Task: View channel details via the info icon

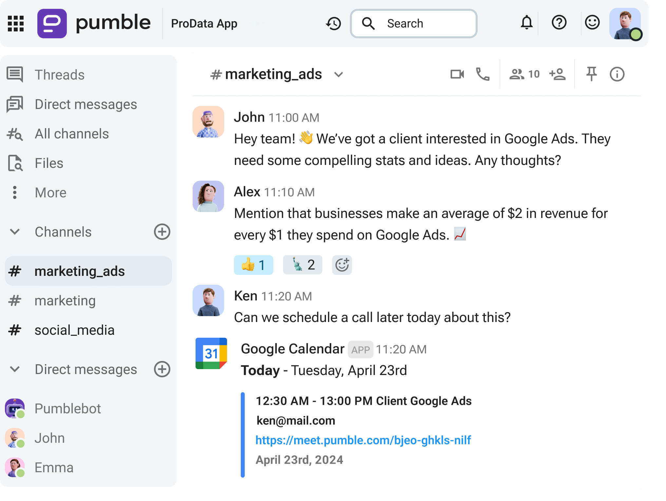Action: (x=617, y=74)
